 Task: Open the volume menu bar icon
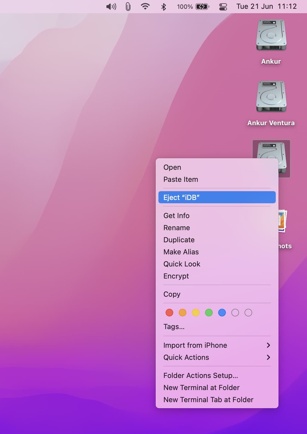[x=111, y=7]
